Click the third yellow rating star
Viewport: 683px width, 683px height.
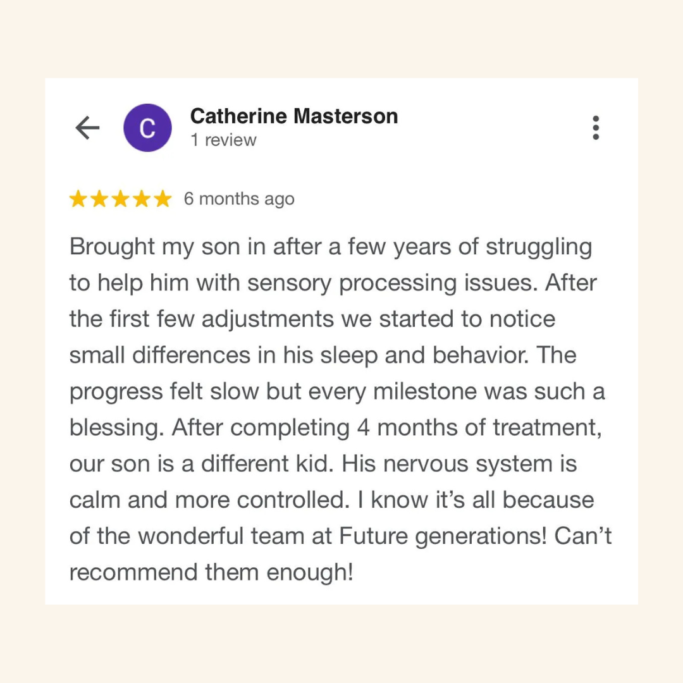tap(120, 199)
